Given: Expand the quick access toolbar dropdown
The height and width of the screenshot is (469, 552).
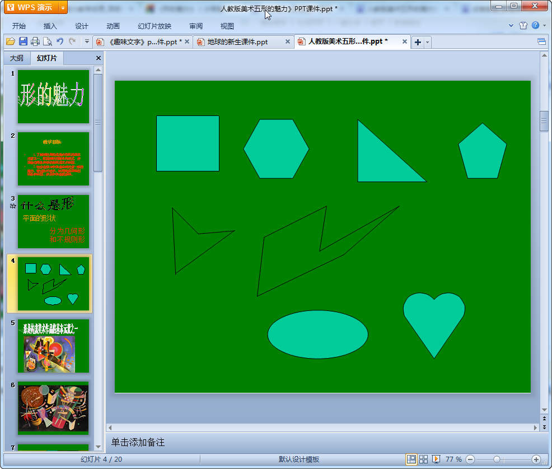Looking at the screenshot, I should coord(87,41).
